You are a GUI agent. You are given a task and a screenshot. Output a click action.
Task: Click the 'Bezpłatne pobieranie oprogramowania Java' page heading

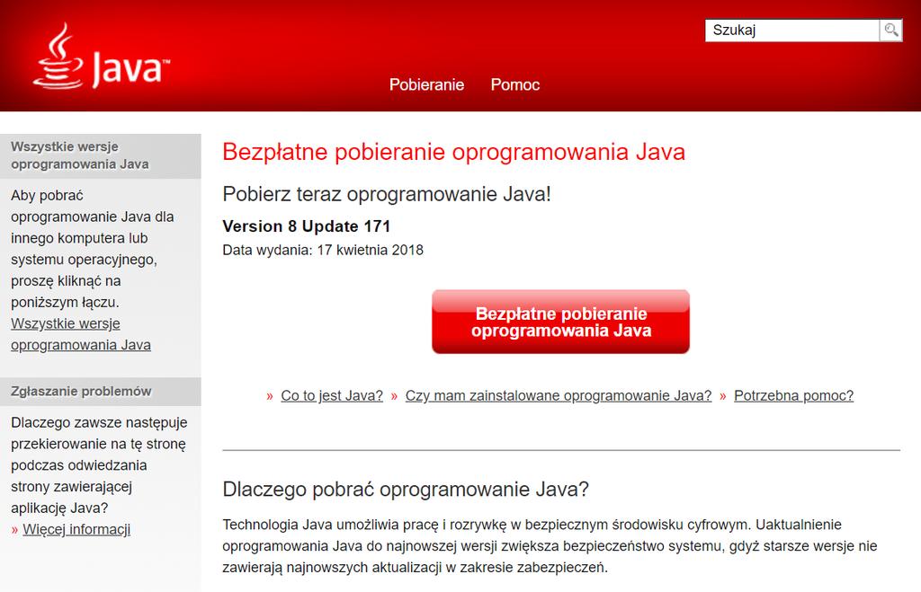453,152
